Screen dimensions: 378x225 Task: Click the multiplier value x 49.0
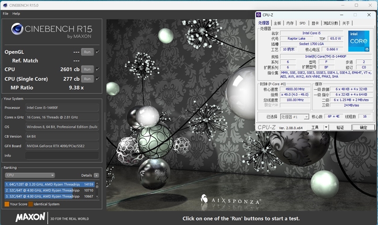pyautogui.click(x=295, y=95)
